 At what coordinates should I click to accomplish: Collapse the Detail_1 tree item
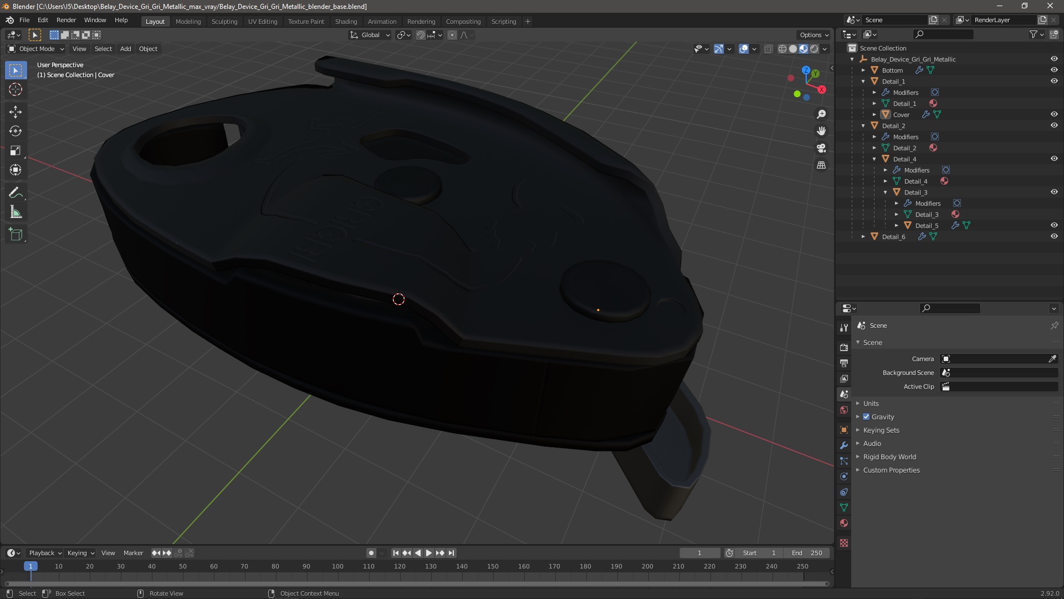click(x=863, y=82)
